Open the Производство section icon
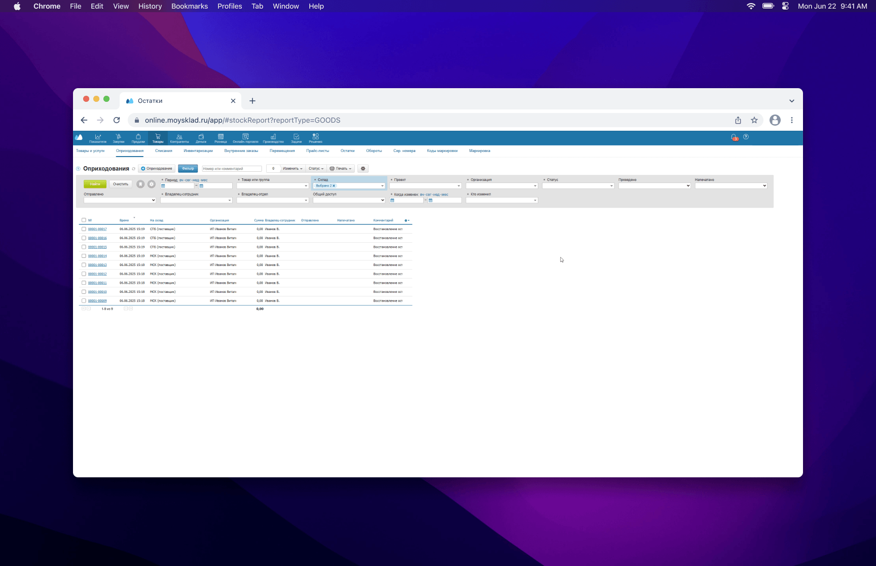Image resolution: width=876 pixels, height=566 pixels. [273, 138]
